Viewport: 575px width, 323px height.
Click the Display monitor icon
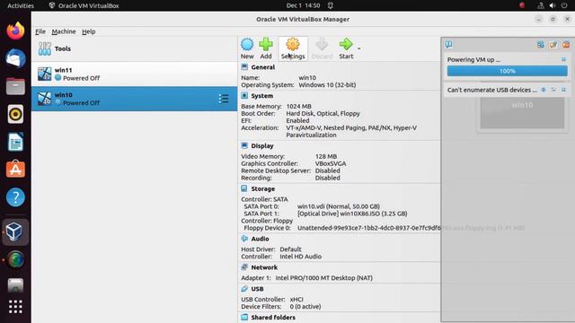[244, 145]
